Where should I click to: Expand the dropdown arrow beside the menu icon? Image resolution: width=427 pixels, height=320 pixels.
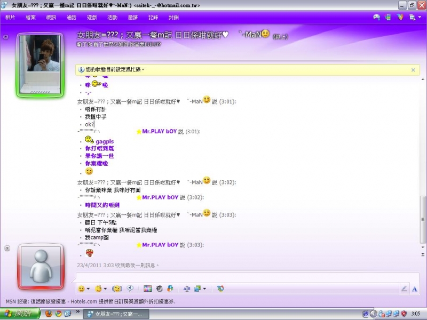(420, 17)
